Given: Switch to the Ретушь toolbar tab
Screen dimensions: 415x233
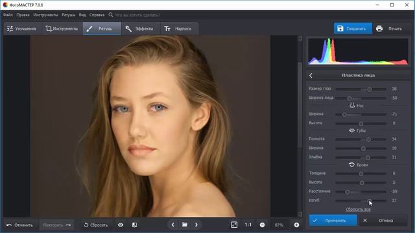Looking at the screenshot, I should pos(102,28).
